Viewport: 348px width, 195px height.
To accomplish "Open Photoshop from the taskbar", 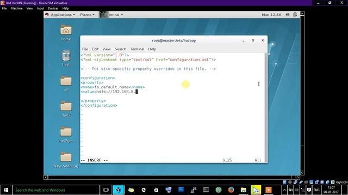I will click(x=181, y=190).
